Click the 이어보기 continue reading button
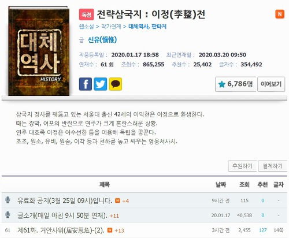The height and width of the screenshot is (238, 289). tap(271, 84)
